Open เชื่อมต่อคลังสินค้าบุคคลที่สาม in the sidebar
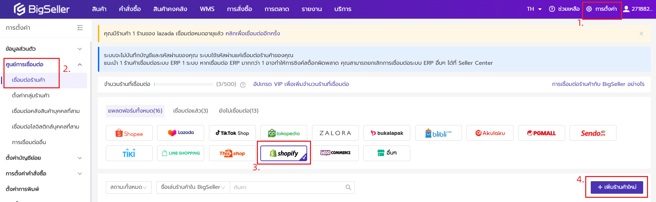Image resolution: width=656 pixels, height=202 pixels. (x=45, y=111)
